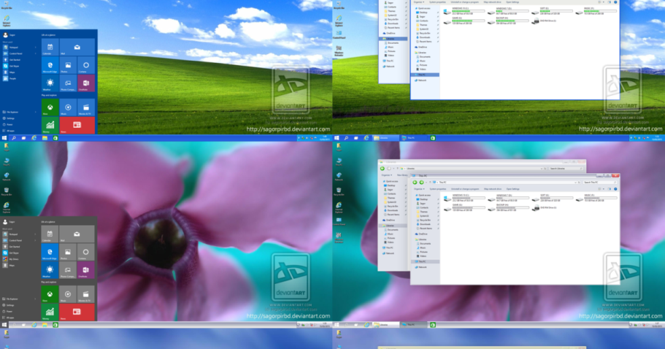Viewport: 665px width, 349px height.
Task: Launch Microsoft Edge tile in gray Start menu
Action: [49, 252]
